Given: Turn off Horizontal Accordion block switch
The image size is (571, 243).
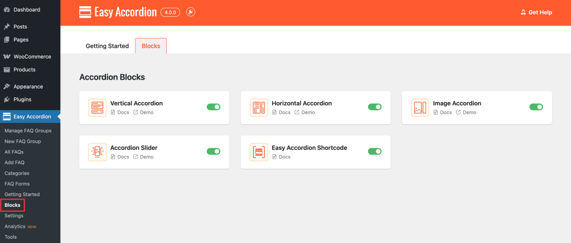Looking at the screenshot, I should (375, 107).
